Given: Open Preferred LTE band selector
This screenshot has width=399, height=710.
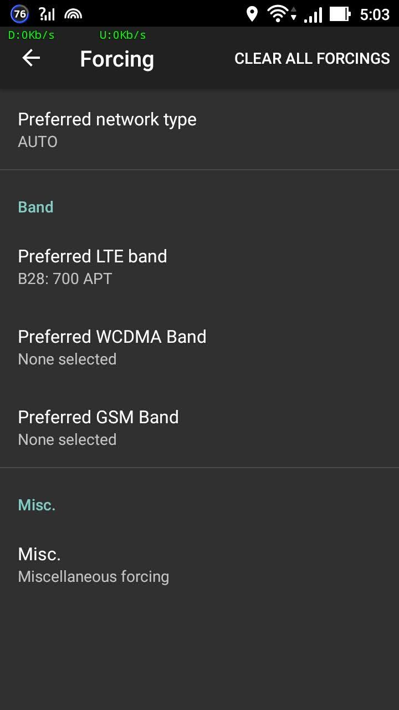Looking at the screenshot, I should point(199,266).
